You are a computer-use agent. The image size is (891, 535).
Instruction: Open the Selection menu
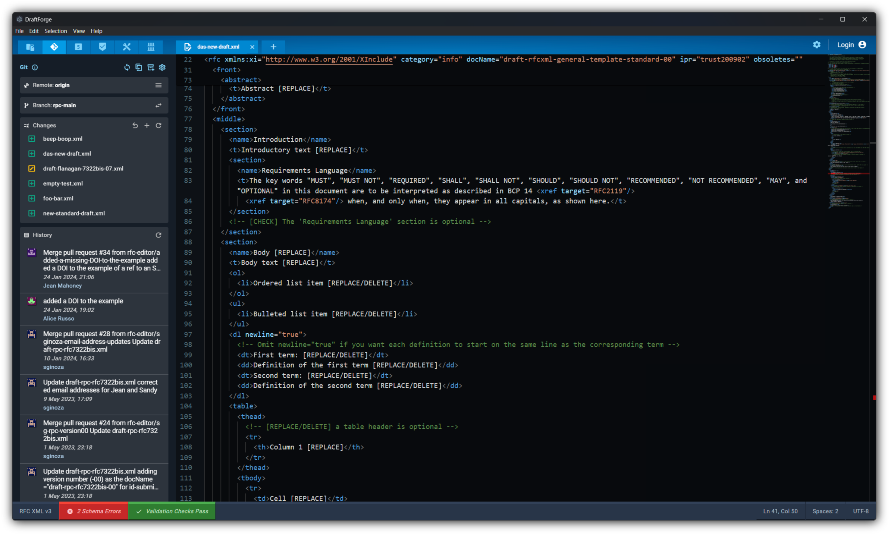pos(56,31)
